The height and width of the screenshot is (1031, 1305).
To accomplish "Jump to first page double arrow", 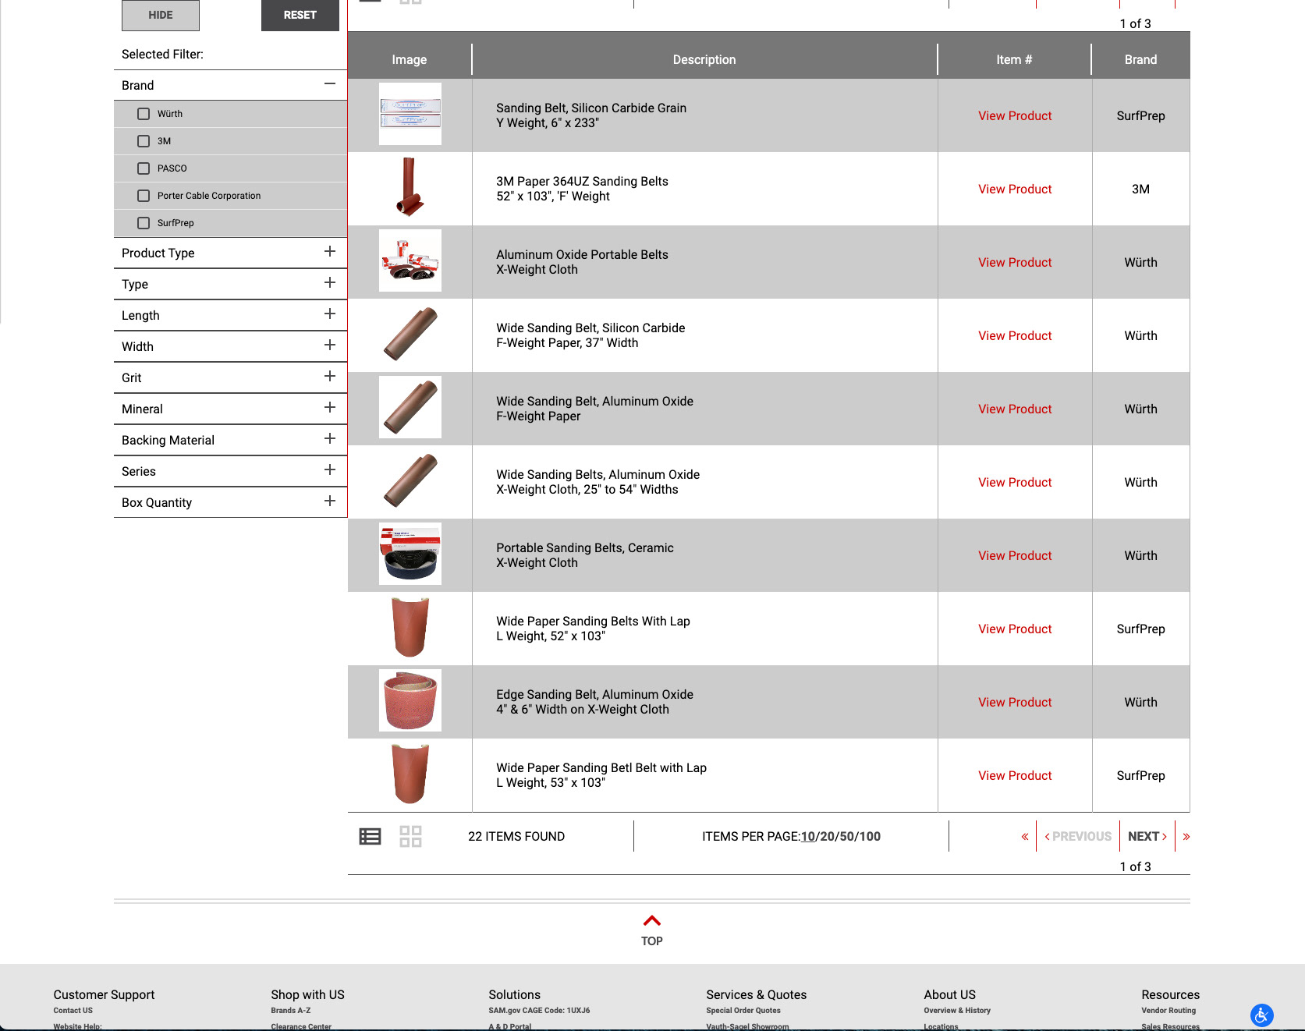I will pyautogui.click(x=1025, y=836).
